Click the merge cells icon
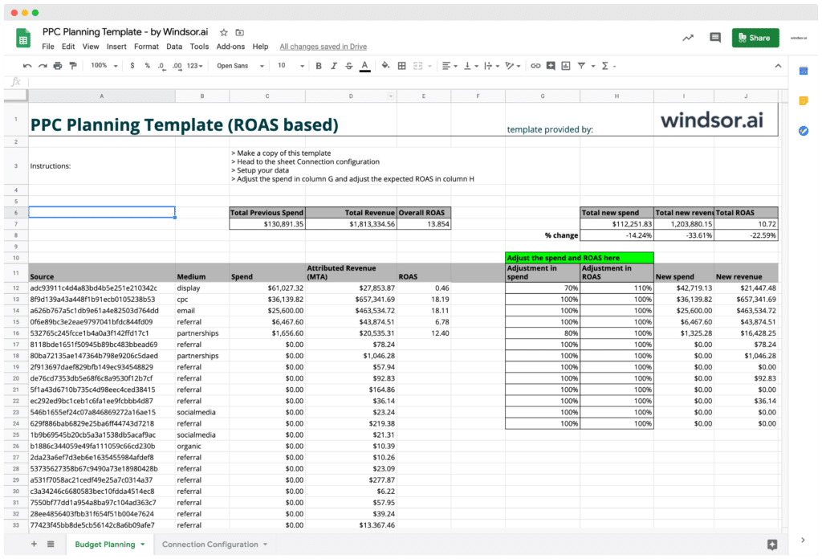This screenshot has height=559, width=822. click(x=417, y=66)
